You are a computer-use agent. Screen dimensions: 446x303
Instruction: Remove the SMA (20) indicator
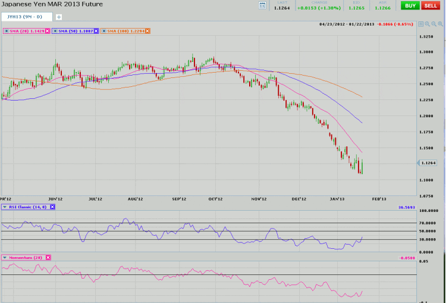[47, 30]
